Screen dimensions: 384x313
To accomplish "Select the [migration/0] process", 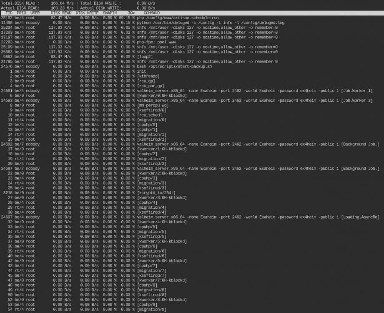I will pyautogui.click(x=152, y=120).
